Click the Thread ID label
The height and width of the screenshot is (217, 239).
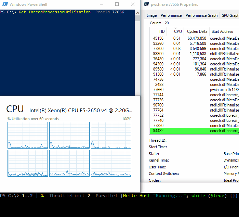158,140
